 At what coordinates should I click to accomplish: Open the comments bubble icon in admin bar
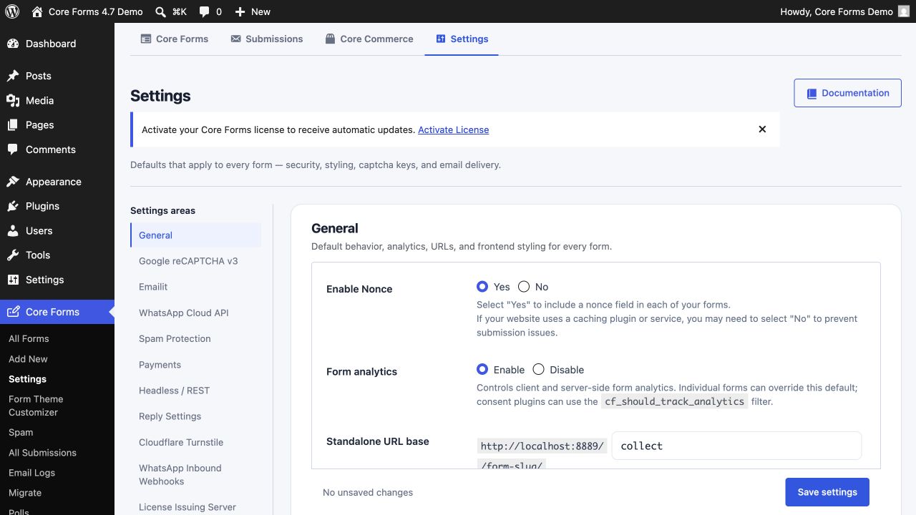click(x=205, y=12)
